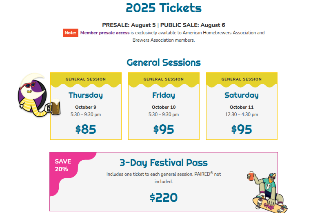Click the $85 Thursday price
The height and width of the screenshot is (213, 322).
pos(86,129)
